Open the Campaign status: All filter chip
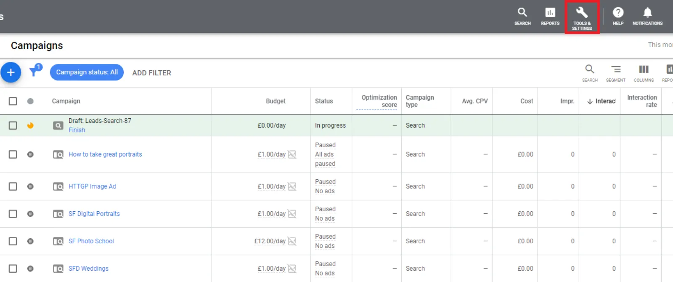 tap(87, 72)
